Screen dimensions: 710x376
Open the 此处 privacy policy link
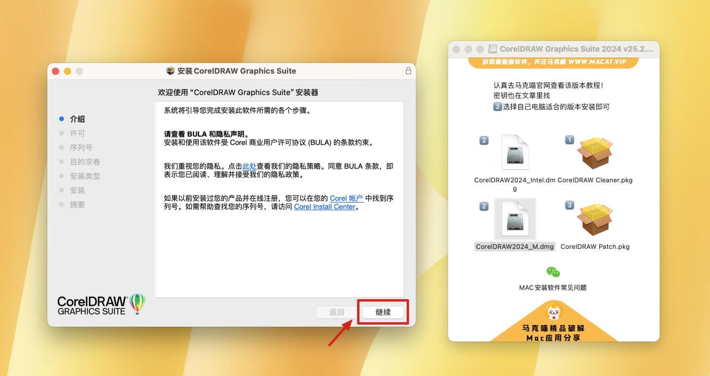pyautogui.click(x=249, y=166)
